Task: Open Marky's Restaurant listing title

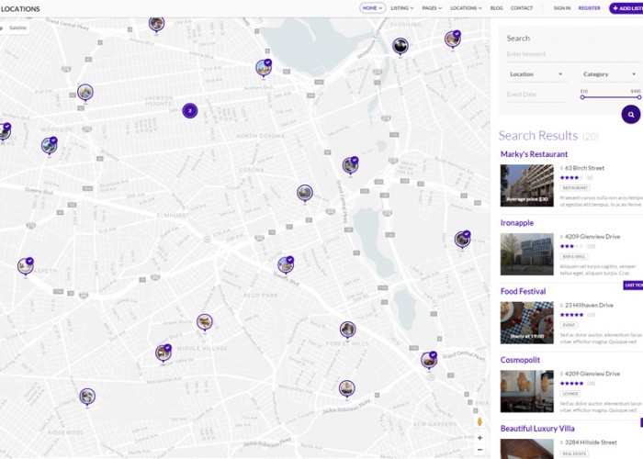Action: coord(534,154)
